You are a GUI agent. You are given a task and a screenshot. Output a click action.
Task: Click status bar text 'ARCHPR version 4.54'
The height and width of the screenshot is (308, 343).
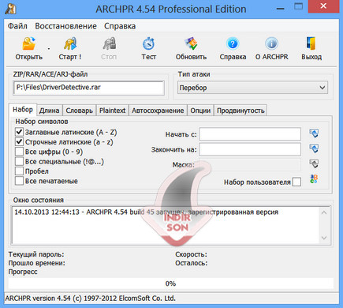coord(38,299)
